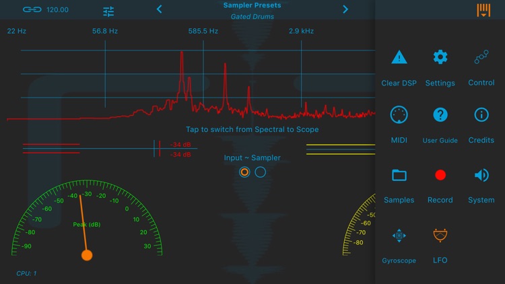505x284 pixels.
Task: Tap the Clear DSP text label
Action: pos(399,83)
